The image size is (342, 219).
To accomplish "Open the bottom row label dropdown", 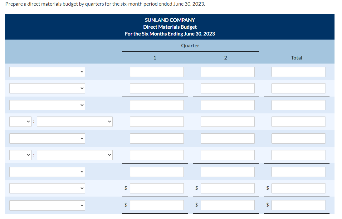I will click(x=47, y=205).
